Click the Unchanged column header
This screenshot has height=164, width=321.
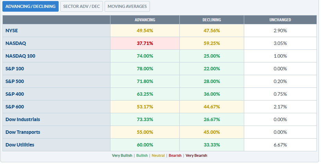click(x=280, y=20)
